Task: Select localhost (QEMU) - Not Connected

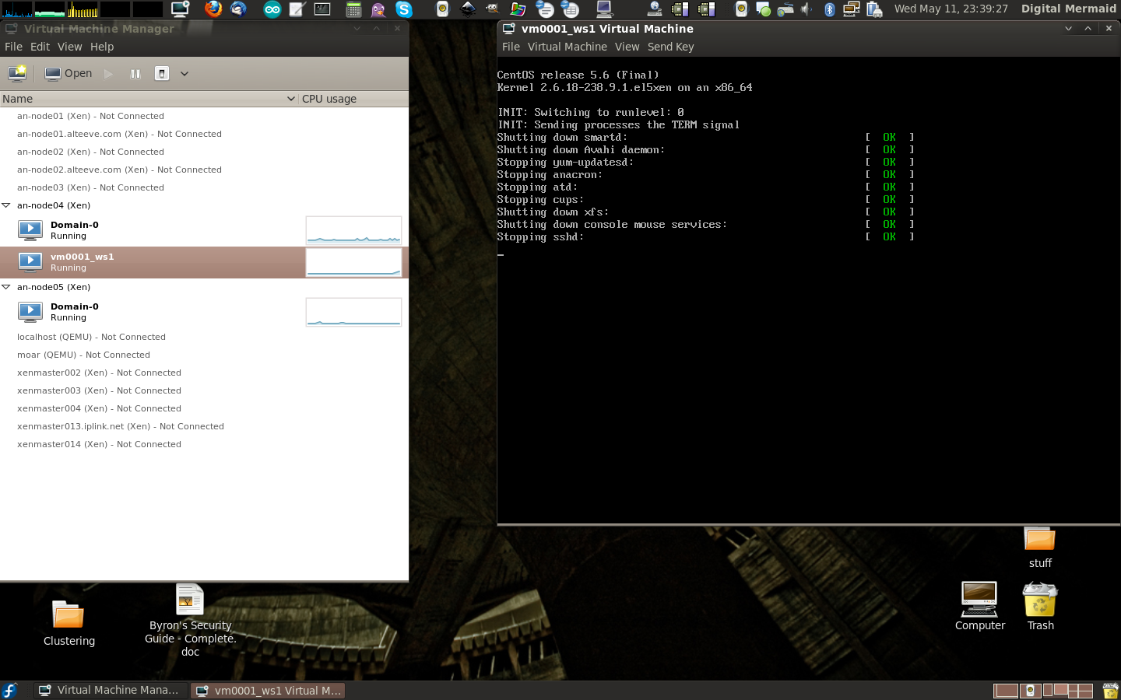Action: click(91, 337)
